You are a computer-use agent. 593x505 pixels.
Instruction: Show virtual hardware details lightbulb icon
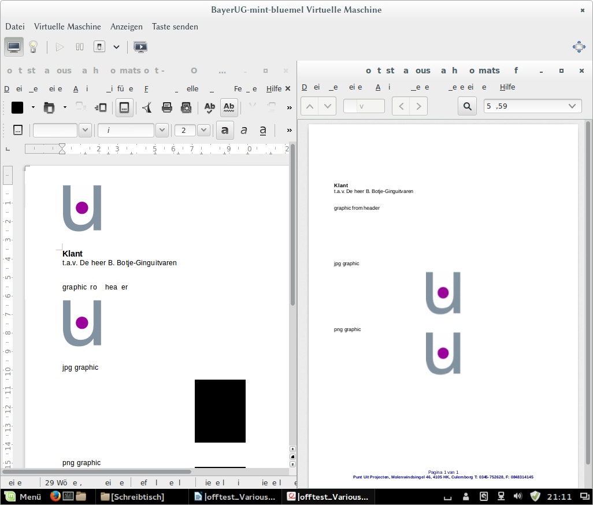pos(33,47)
